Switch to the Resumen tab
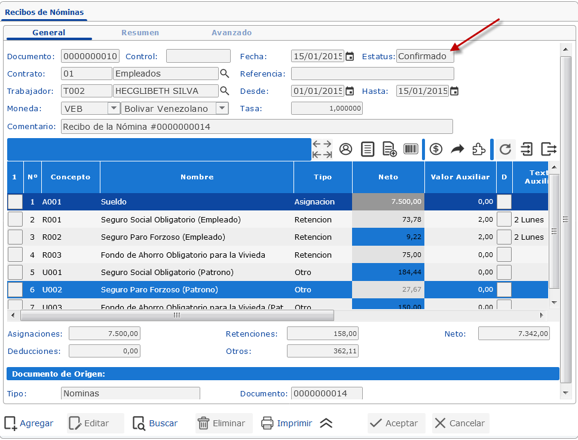Screen dimensions: 578x440 click(140, 33)
